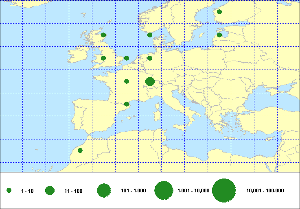This screenshot has width=300, height=209.
Task: Select the "10,001 - 100,000" legend label
Action: 265,191
